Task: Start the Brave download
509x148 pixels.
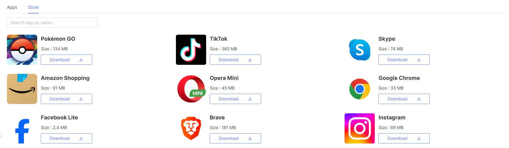Action: 235,138
